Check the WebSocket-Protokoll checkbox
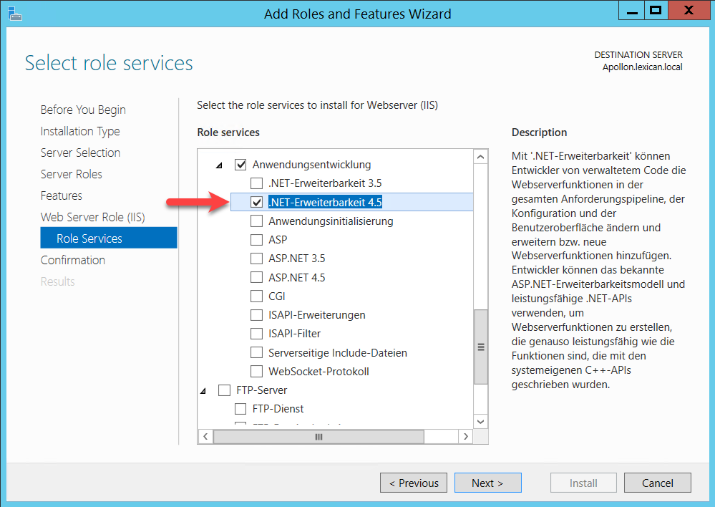This screenshot has height=507, width=715. 256,372
